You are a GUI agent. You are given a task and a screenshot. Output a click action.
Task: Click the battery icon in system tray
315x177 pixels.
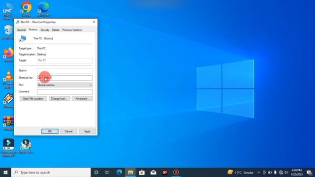270,173
